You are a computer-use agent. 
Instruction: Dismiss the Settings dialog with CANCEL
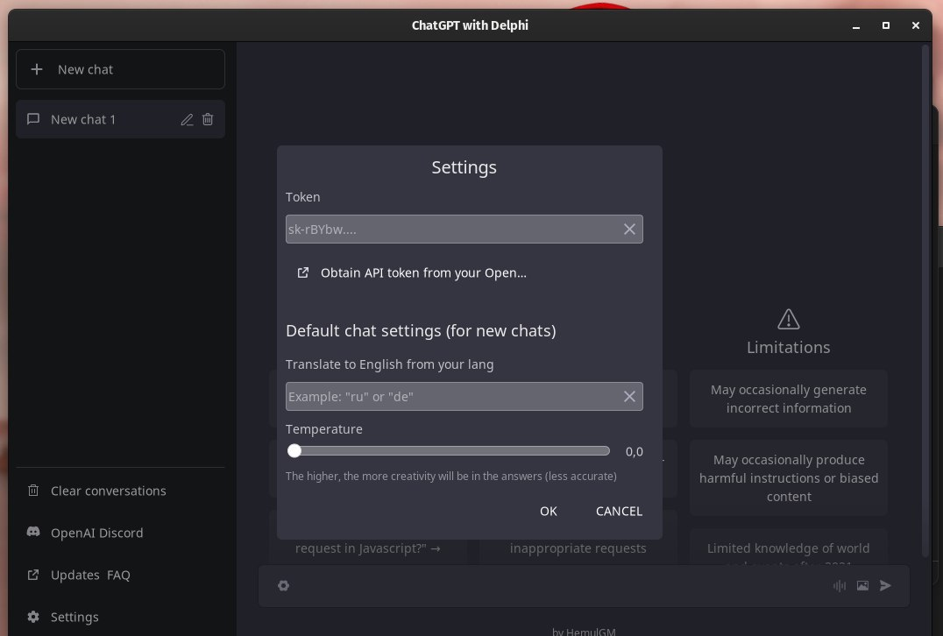click(x=619, y=511)
